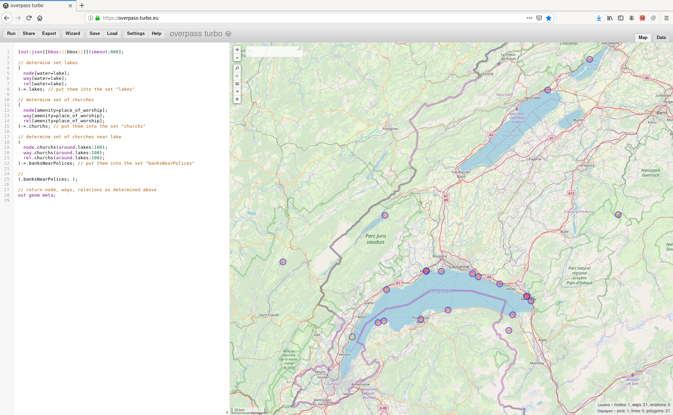Click the Firefox downloads arrow icon
The width and height of the screenshot is (673, 415).
coord(599,18)
